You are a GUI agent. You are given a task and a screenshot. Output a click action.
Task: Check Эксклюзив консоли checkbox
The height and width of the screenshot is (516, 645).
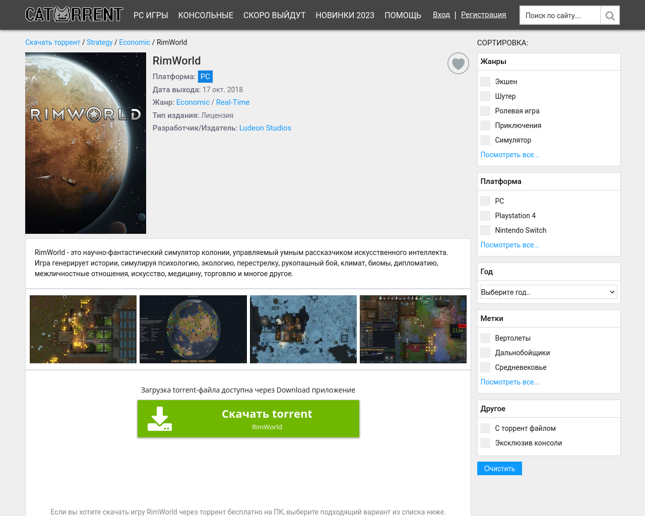[485, 443]
